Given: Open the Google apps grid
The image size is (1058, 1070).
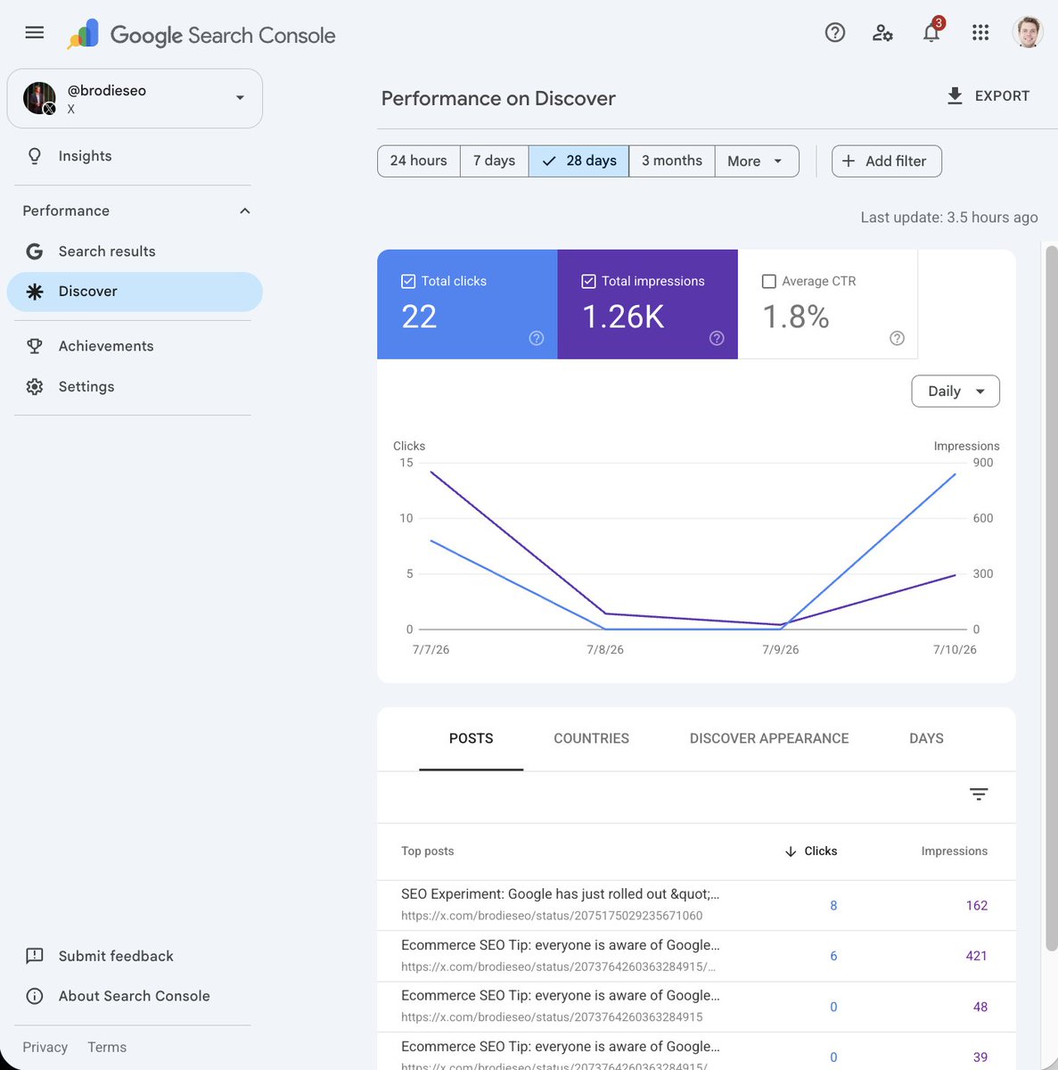Looking at the screenshot, I should (980, 33).
